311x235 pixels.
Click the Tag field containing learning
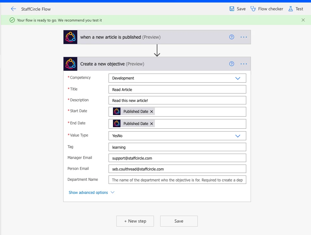[177, 147]
